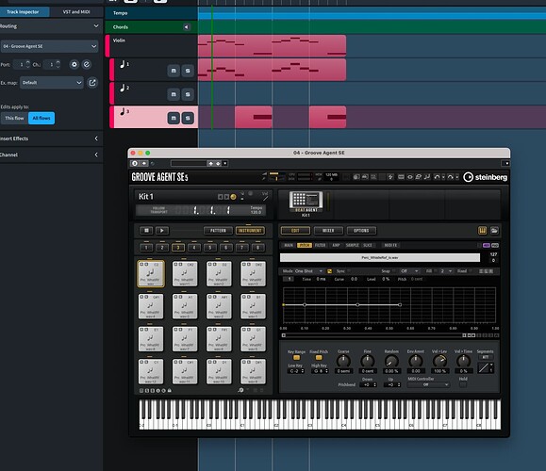Click the edit instrument icon beside gear
Screen dimensions: 546x471
pyautogui.click(x=87, y=64)
